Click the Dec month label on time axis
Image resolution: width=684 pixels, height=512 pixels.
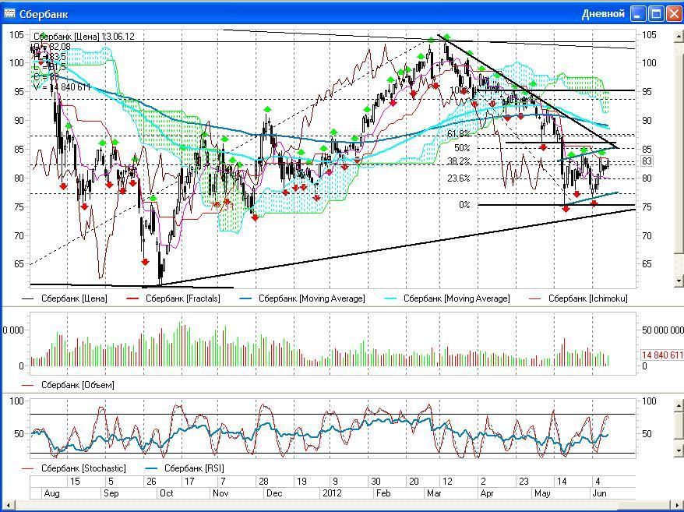(274, 493)
